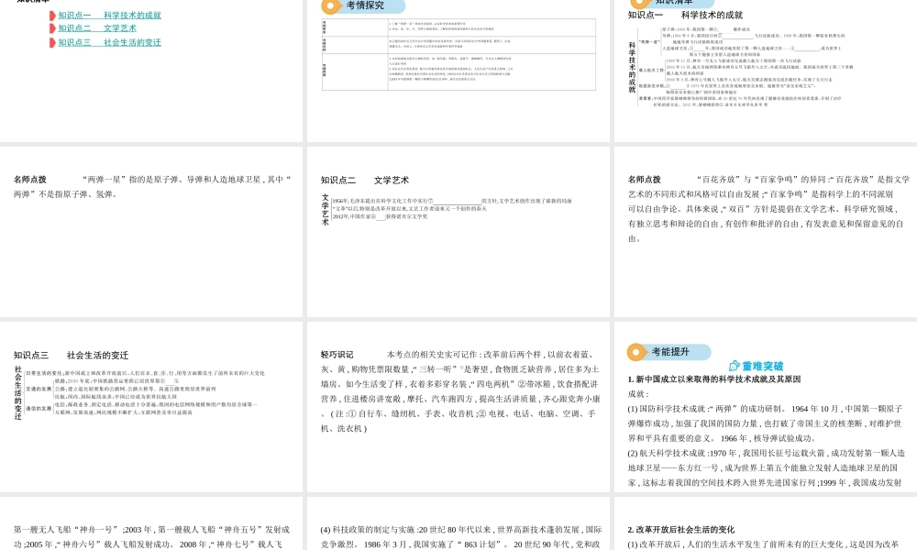
Task: Select the vertical label 科学技术的成就
Action: (632, 67)
